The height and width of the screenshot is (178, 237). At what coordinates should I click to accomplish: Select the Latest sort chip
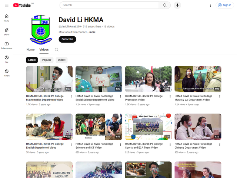[32, 60]
